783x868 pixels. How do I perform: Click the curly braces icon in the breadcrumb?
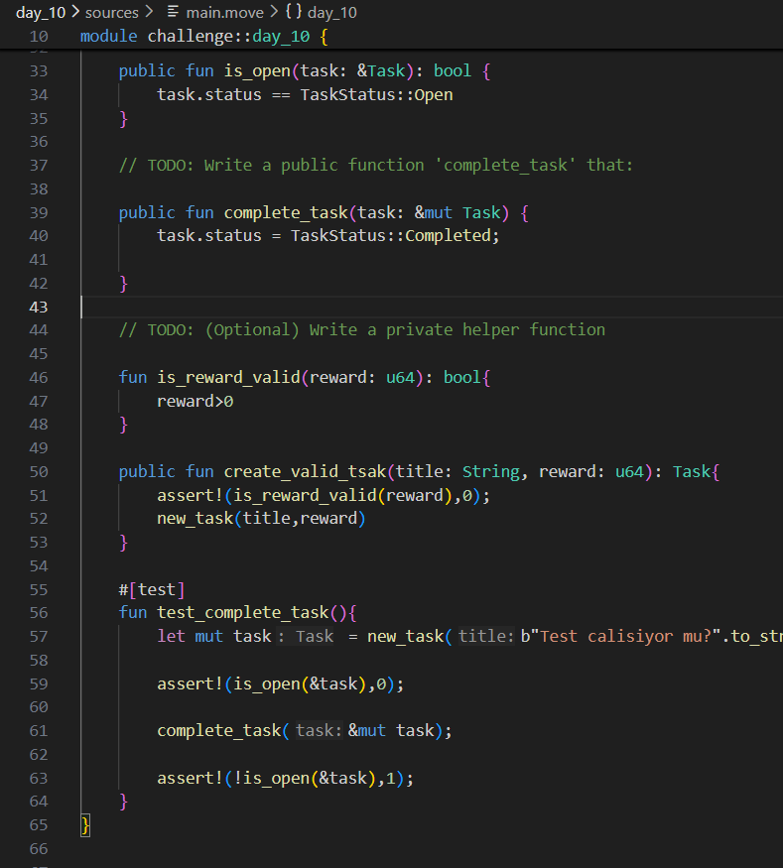pyautogui.click(x=294, y=12)
